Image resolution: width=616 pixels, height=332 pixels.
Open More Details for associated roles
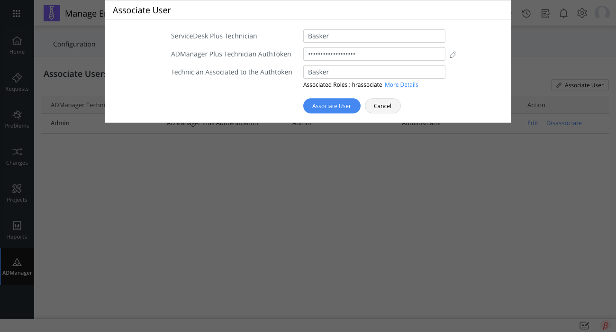point(401,84)
